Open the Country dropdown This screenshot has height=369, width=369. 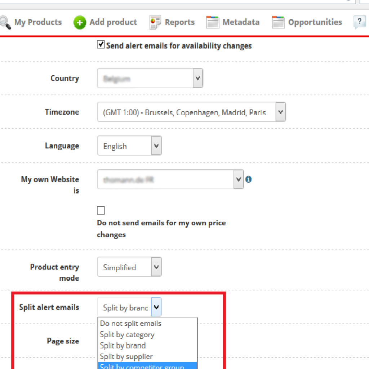197,78
